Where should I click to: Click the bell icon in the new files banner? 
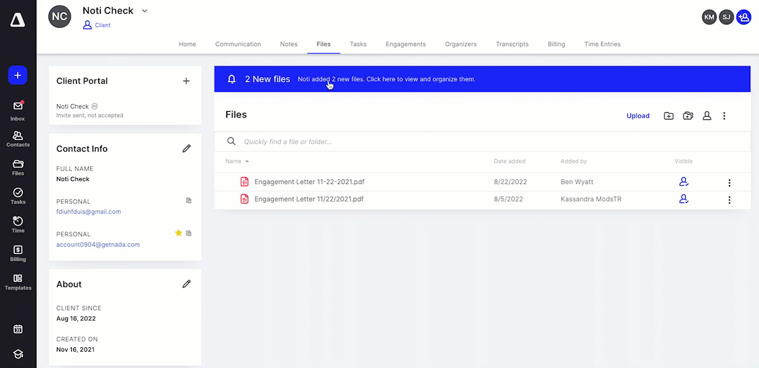231,79
